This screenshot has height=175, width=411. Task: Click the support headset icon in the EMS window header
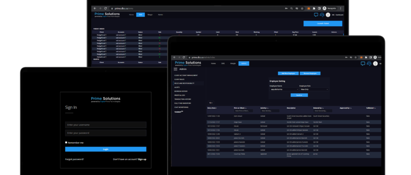[322, 15]
